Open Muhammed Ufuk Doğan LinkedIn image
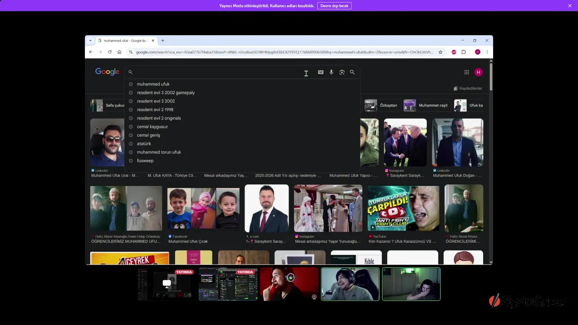This screenshot has height=325, width=578. 457,143
